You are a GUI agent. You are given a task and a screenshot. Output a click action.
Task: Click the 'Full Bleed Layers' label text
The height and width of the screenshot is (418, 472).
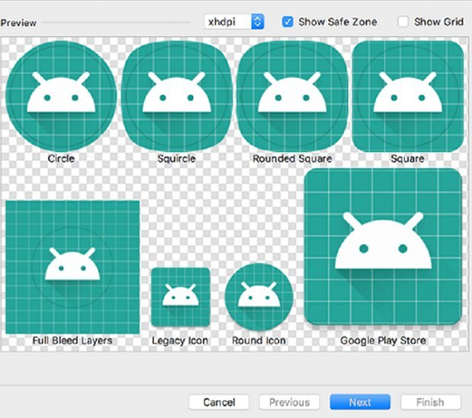pyautogui.click(x=72, y=340)
